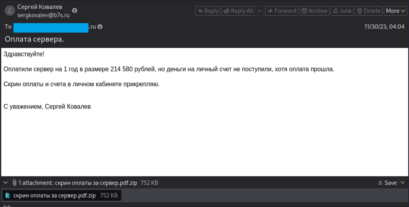Image resolution: width=409 pixels, height=207 pixels.
Task: Open dropdown arrow beside attachment Save button
Action: [x=403, y=183]
